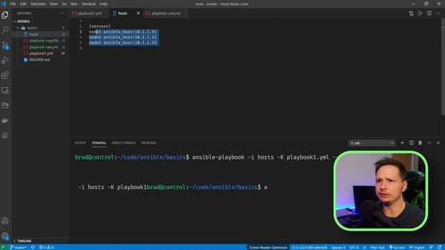Screen dimensions: 445x250
Task: Click the Run play icon in editor toolbar
Action: coord(420,13)
